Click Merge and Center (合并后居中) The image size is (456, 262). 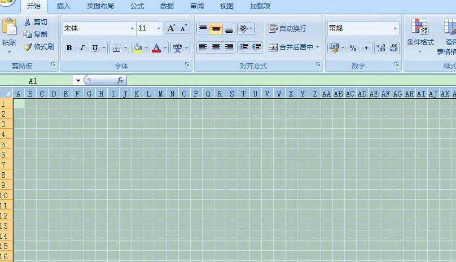coord(291,47)
